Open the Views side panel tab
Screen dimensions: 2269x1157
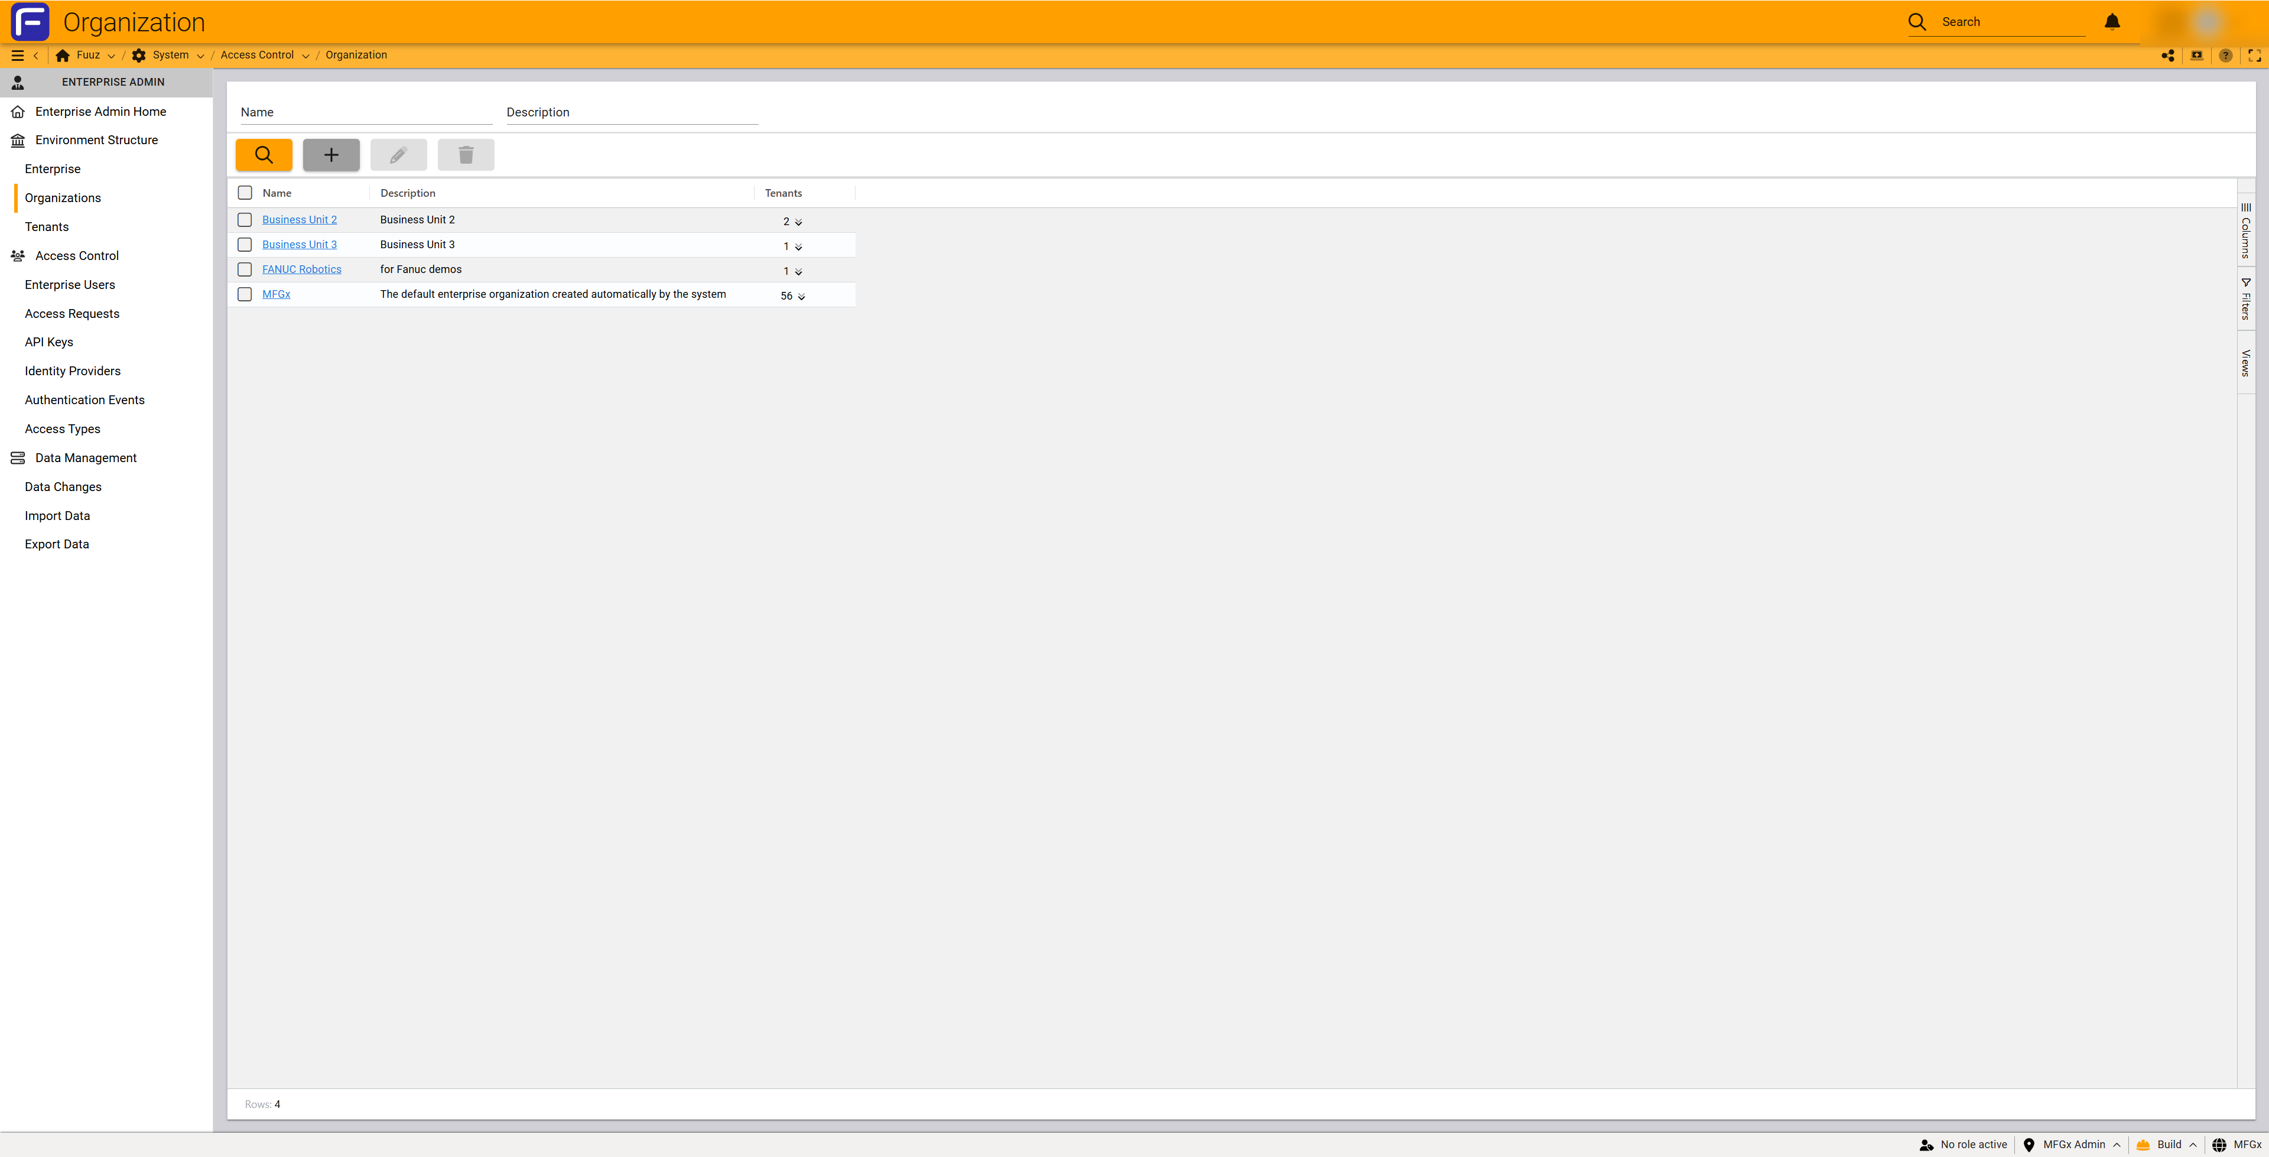pos(2246,362)
